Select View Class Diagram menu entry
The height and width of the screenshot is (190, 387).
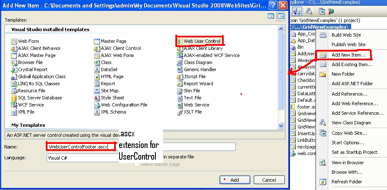[x=351, y=123]
